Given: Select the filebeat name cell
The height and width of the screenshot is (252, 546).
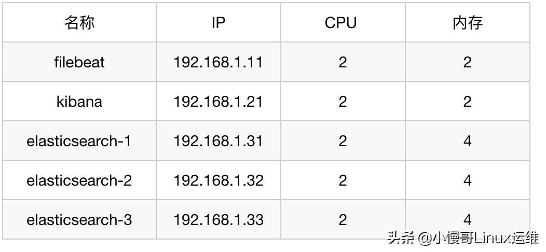Looking at the screenshot, I should 79,62.
